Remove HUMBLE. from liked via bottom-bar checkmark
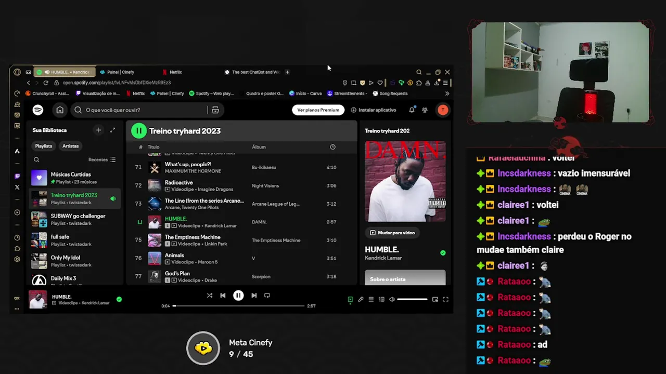This screenshot has height=374, width=666. (x=119, y=299)
